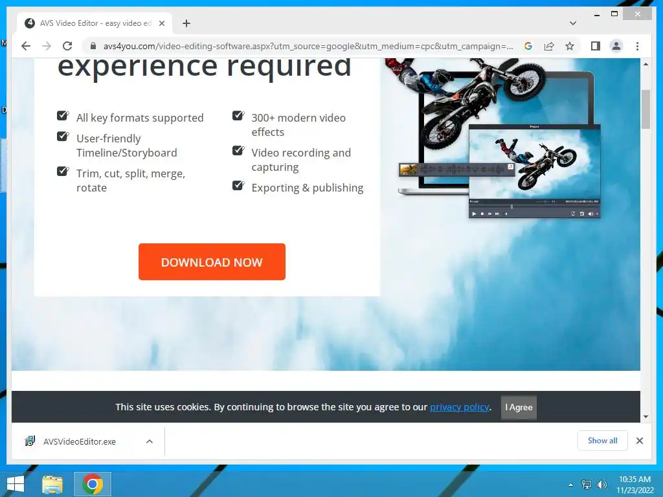Open a new browser tab

[x=186, y=23]
